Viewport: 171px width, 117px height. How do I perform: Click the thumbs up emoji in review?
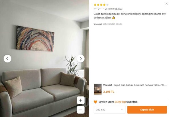113,18
